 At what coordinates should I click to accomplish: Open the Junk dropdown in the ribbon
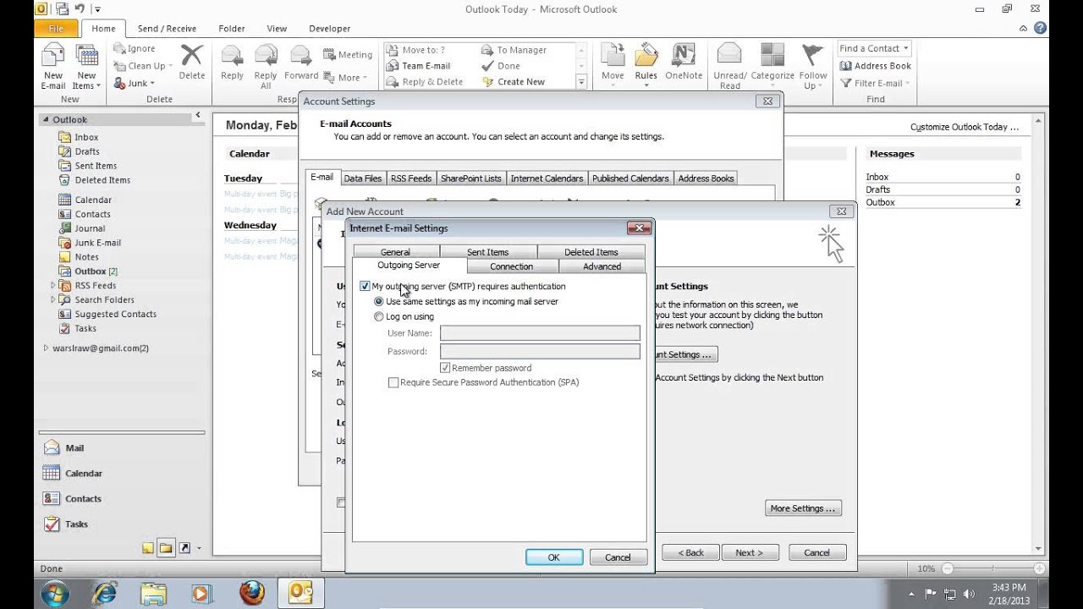[x=134, y=83]
